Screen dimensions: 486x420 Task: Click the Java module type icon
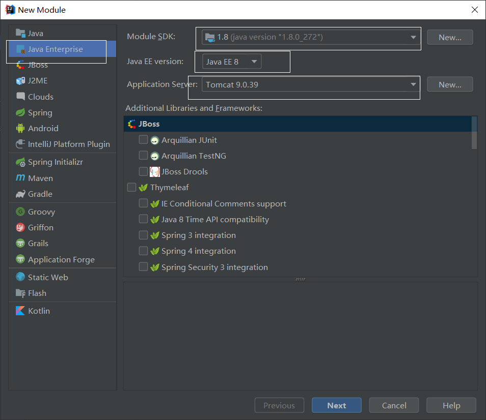point(20,33)
